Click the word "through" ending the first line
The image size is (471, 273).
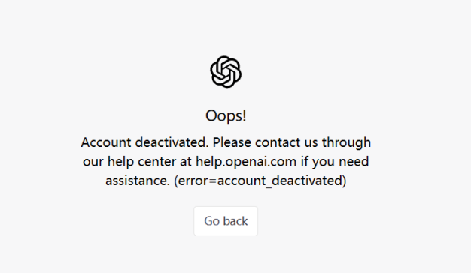pyautogui.click(x=346, y=143)
